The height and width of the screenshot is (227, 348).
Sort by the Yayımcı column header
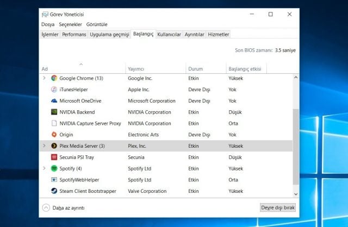tap(156, 68)
